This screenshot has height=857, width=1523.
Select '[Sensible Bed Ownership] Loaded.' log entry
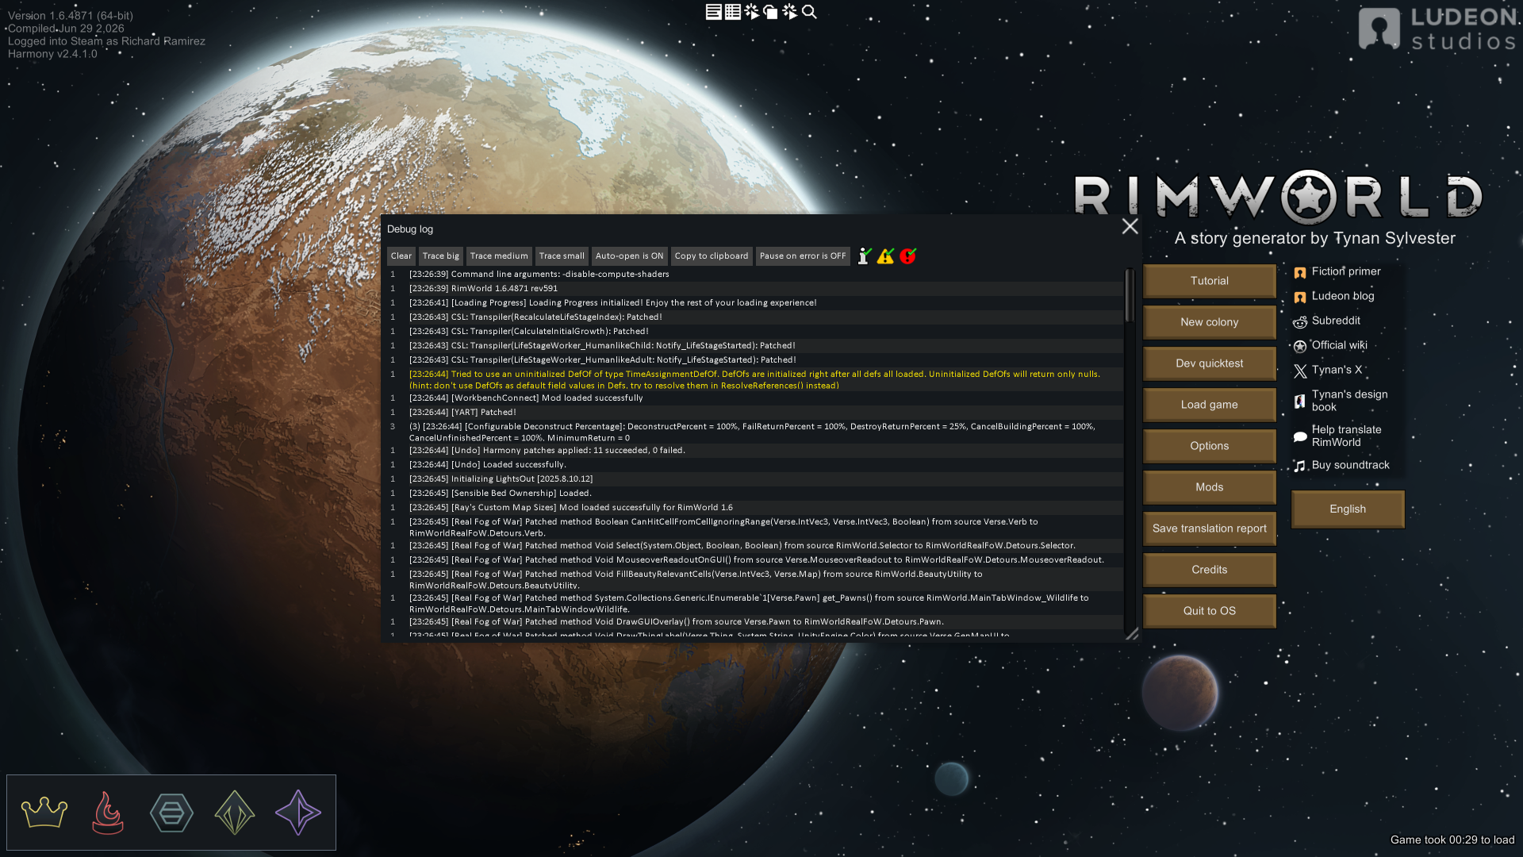click(x=754, y=493)
